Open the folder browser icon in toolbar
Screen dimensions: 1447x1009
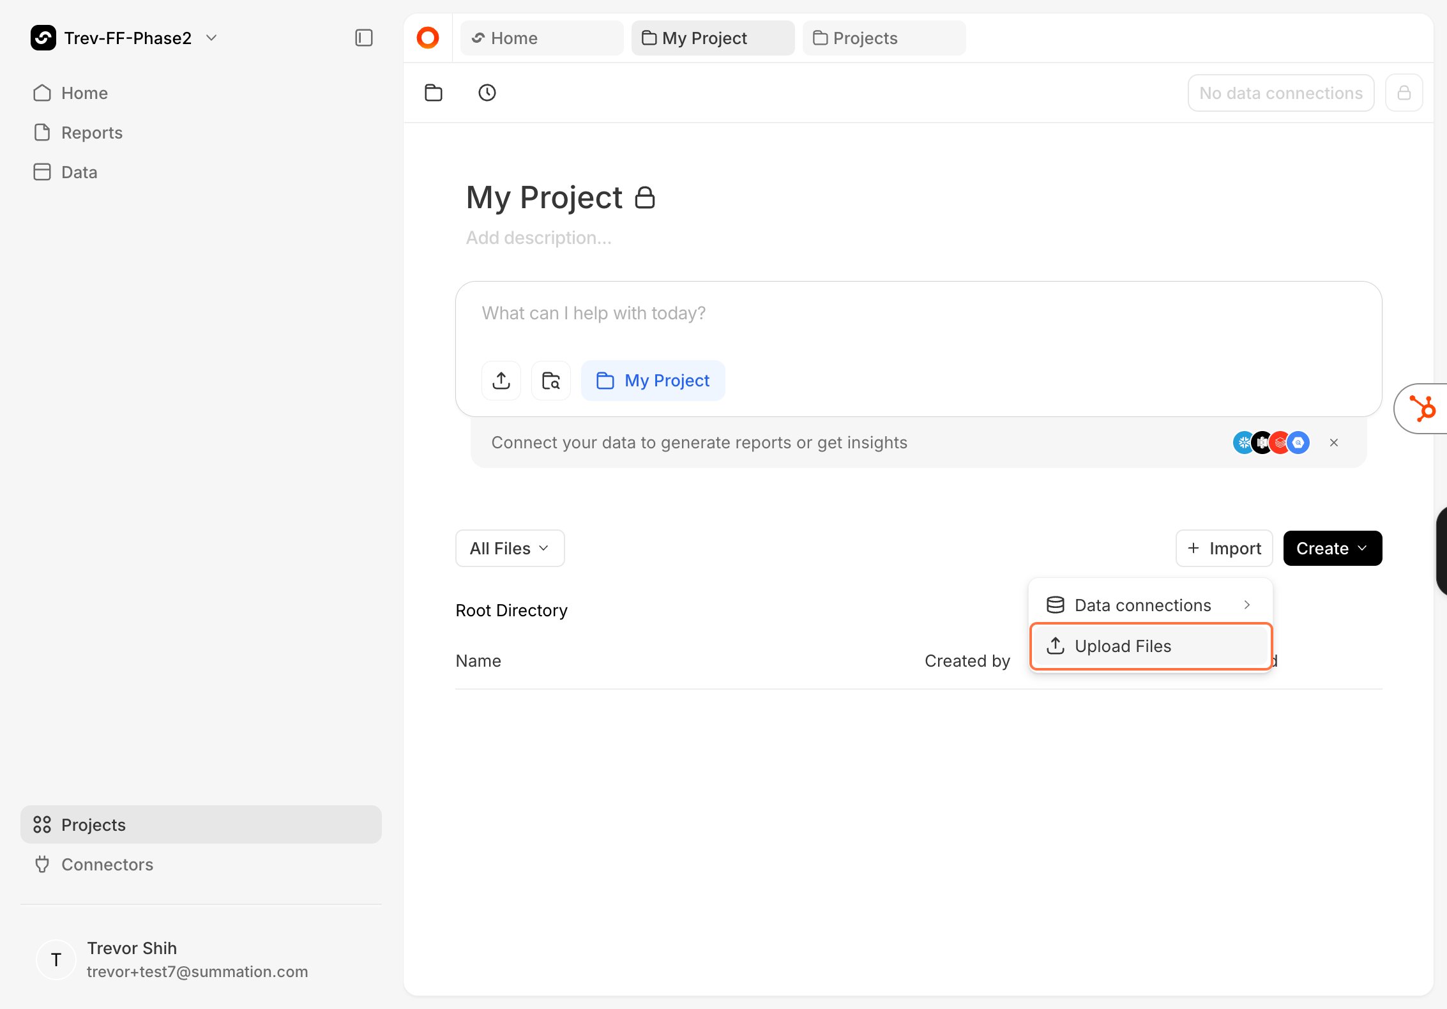(434, 93)
